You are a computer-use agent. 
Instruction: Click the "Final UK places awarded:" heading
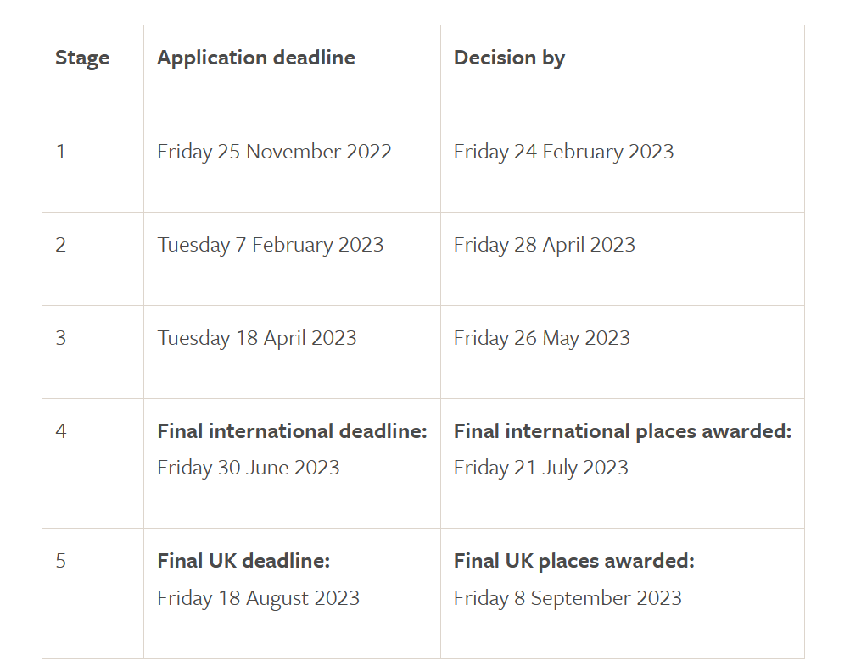click(x=573, y=561)
